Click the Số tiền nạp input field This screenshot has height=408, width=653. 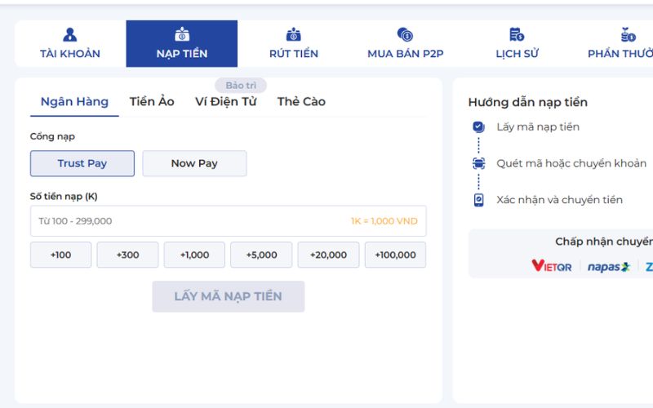pos(229,221)
